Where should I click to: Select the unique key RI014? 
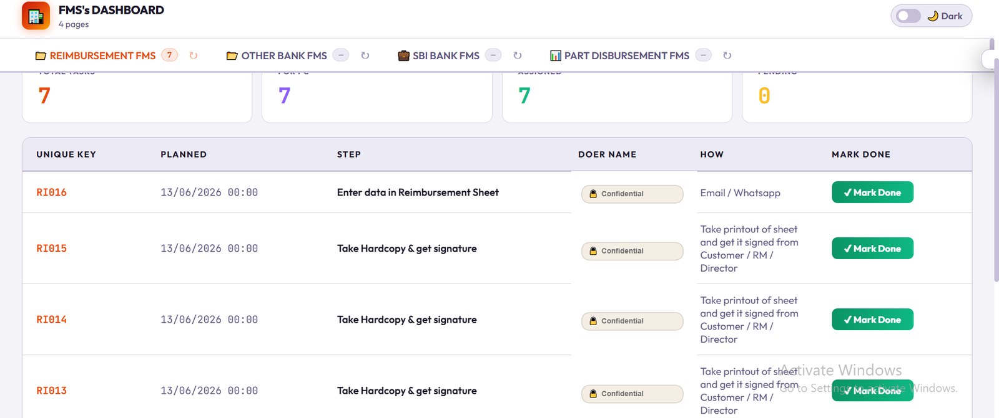pos(51,320)
